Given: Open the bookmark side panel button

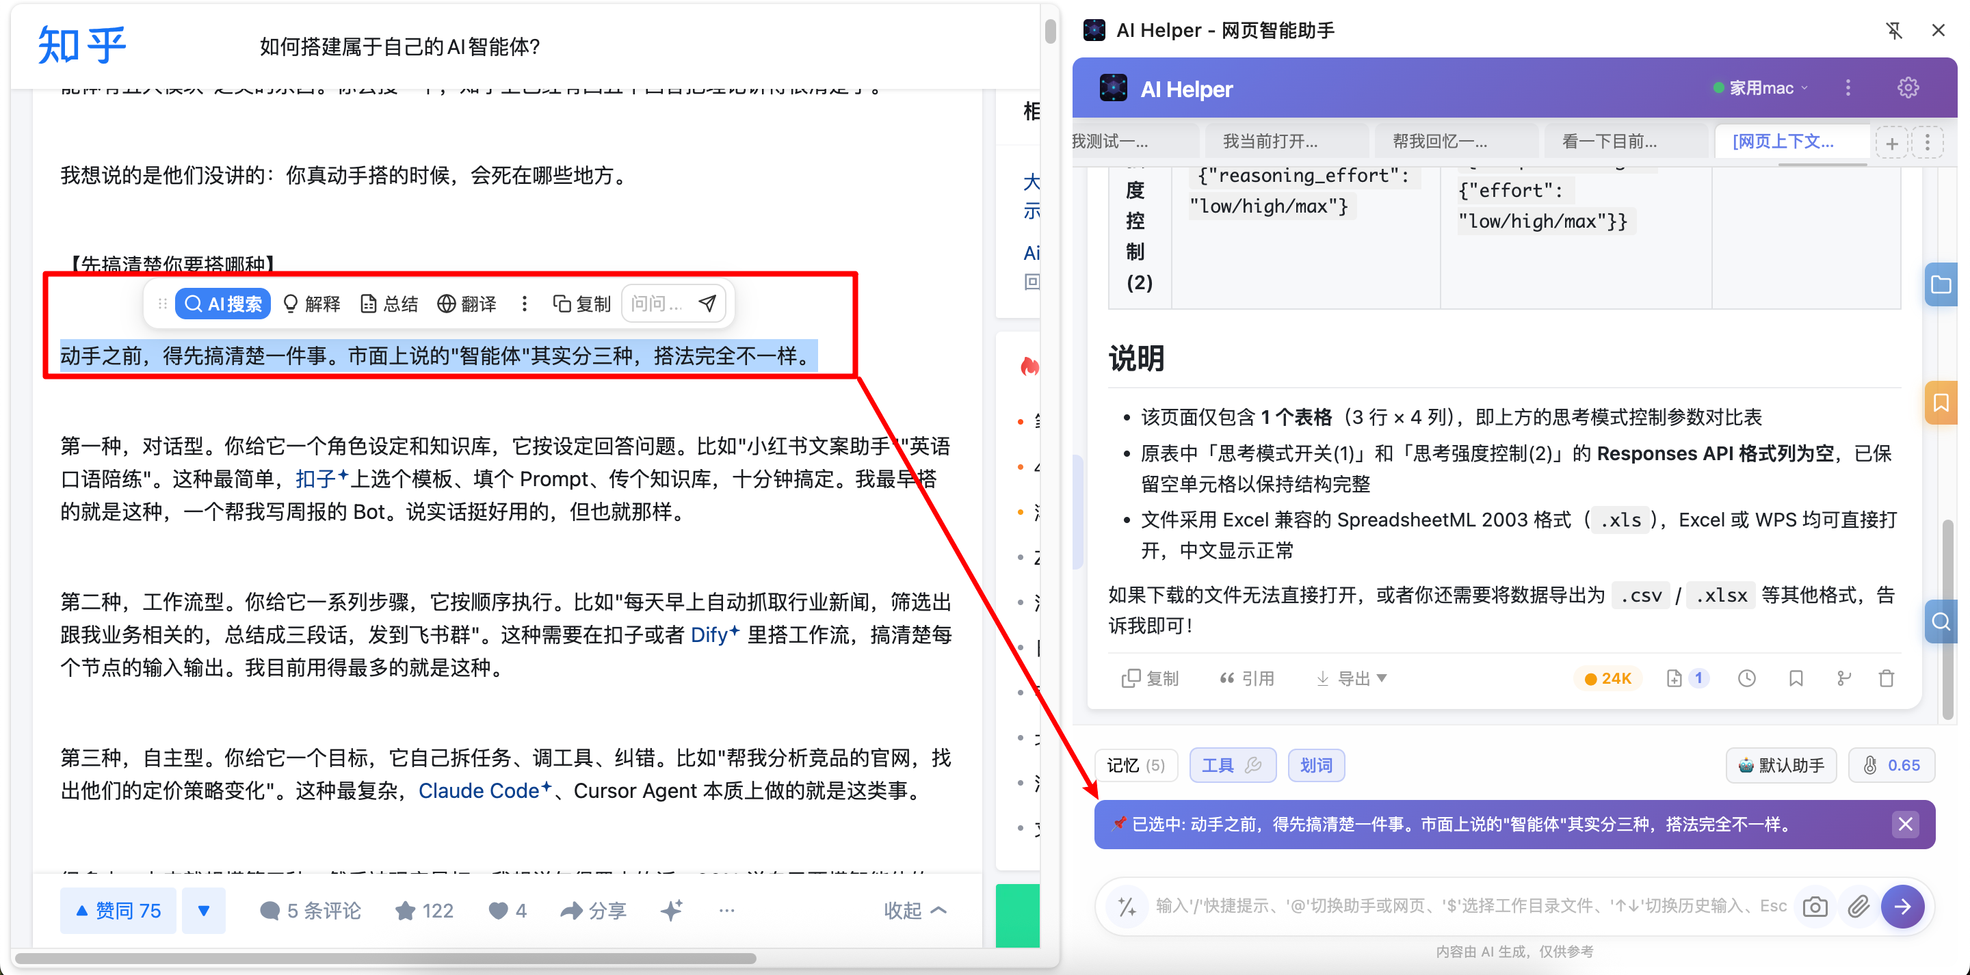Looking at the screenshot, I should 1941,402.
